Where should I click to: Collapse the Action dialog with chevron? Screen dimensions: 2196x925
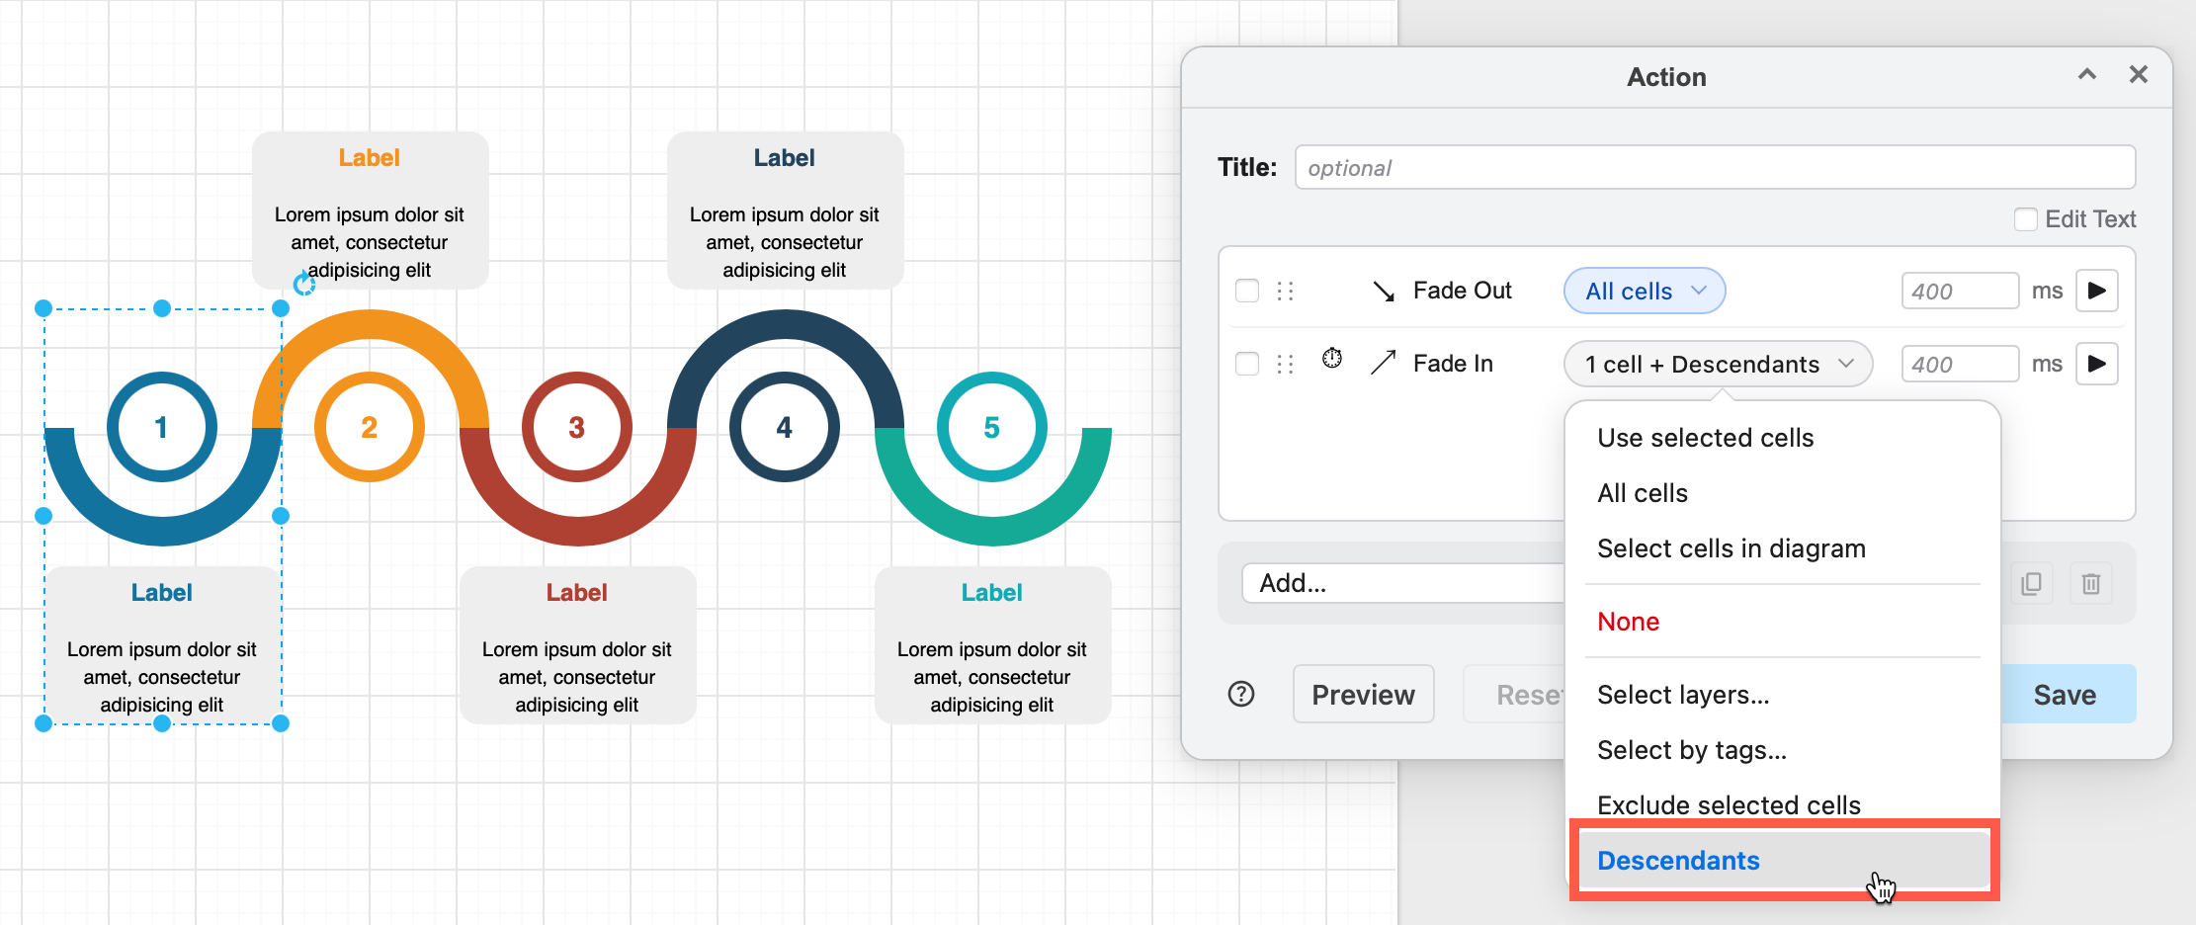[x=2087, y=74]
